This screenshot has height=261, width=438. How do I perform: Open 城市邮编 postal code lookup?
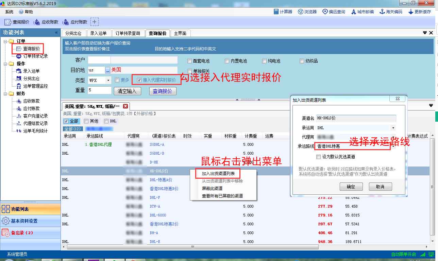point(363,12)
